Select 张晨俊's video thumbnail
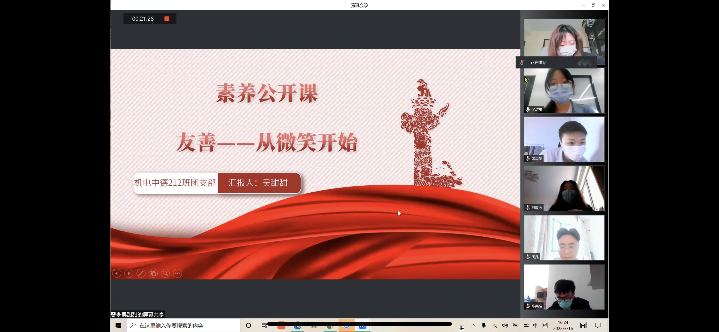This screenshot has width=719, height=332. click(x=564, y=140)
